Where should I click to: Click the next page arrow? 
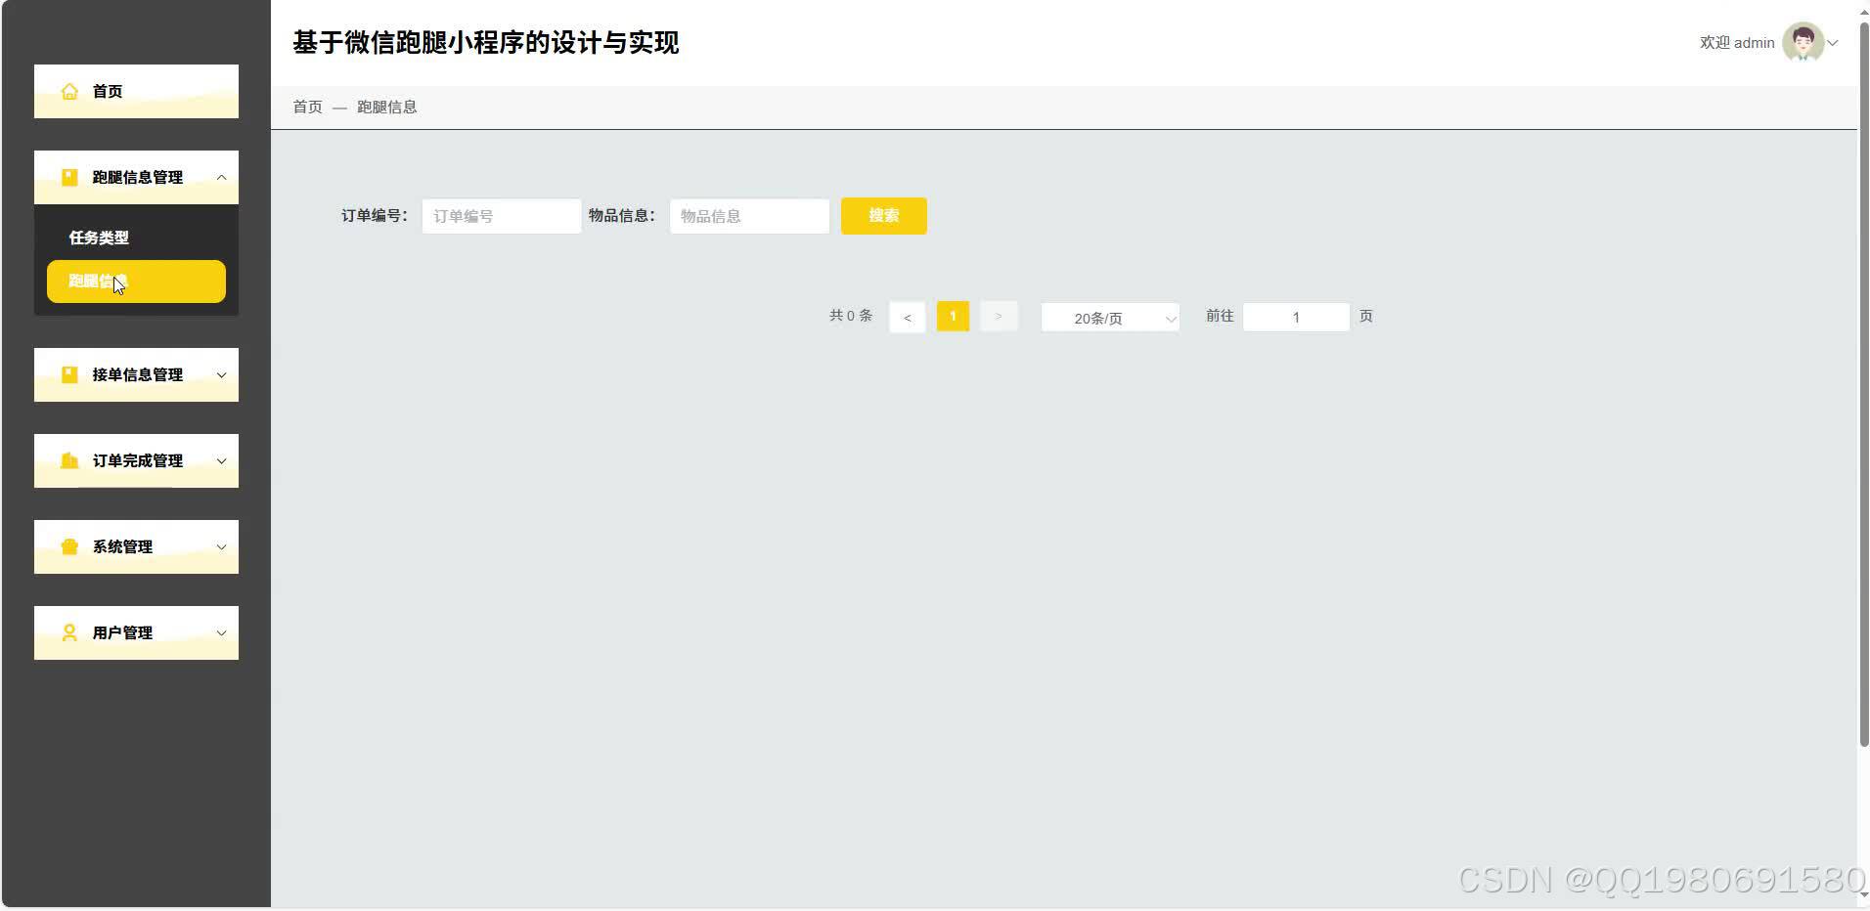coord(999,316)
